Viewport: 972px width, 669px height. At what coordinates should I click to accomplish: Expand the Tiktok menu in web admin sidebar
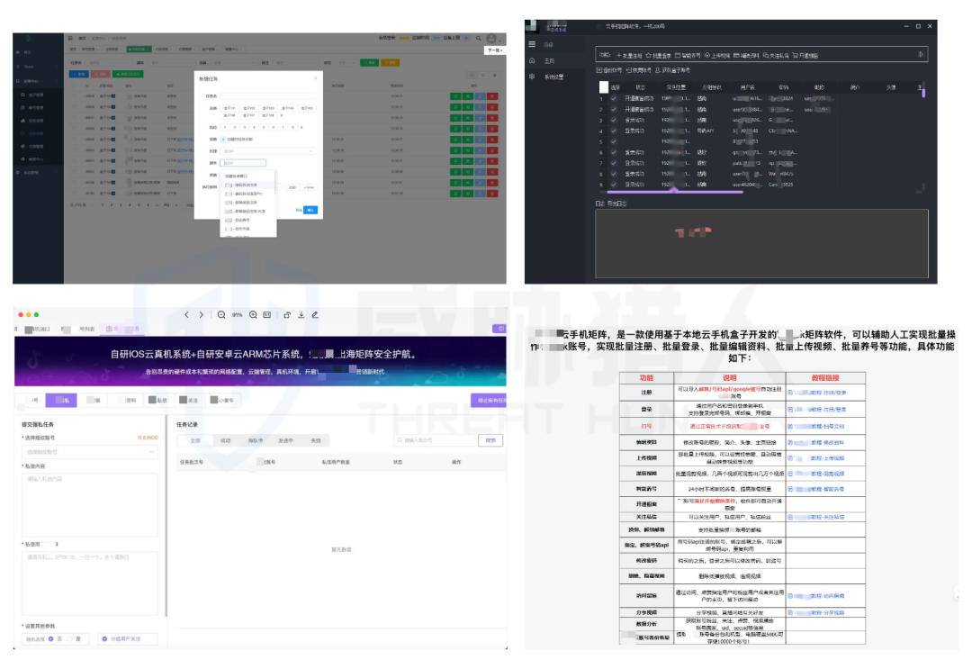tap(38, 67)
